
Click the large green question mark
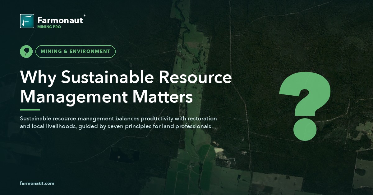click(305, 106)
